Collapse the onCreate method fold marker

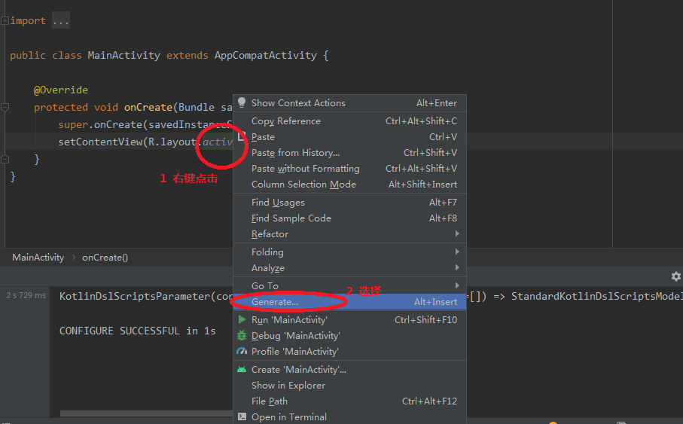pyautogui.click(x=5, y=107)
